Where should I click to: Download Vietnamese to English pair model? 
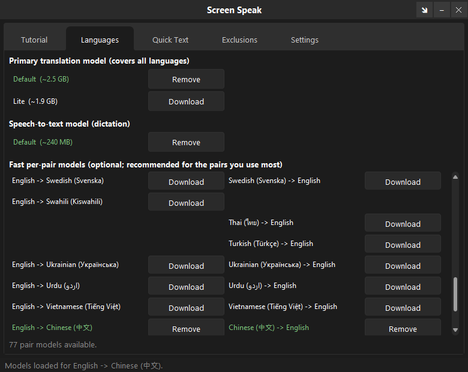(x=403, y=308)
